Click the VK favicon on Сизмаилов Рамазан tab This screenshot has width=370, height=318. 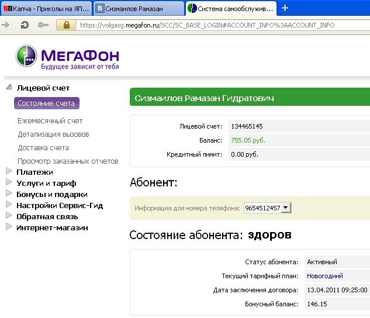coord(100,9)
